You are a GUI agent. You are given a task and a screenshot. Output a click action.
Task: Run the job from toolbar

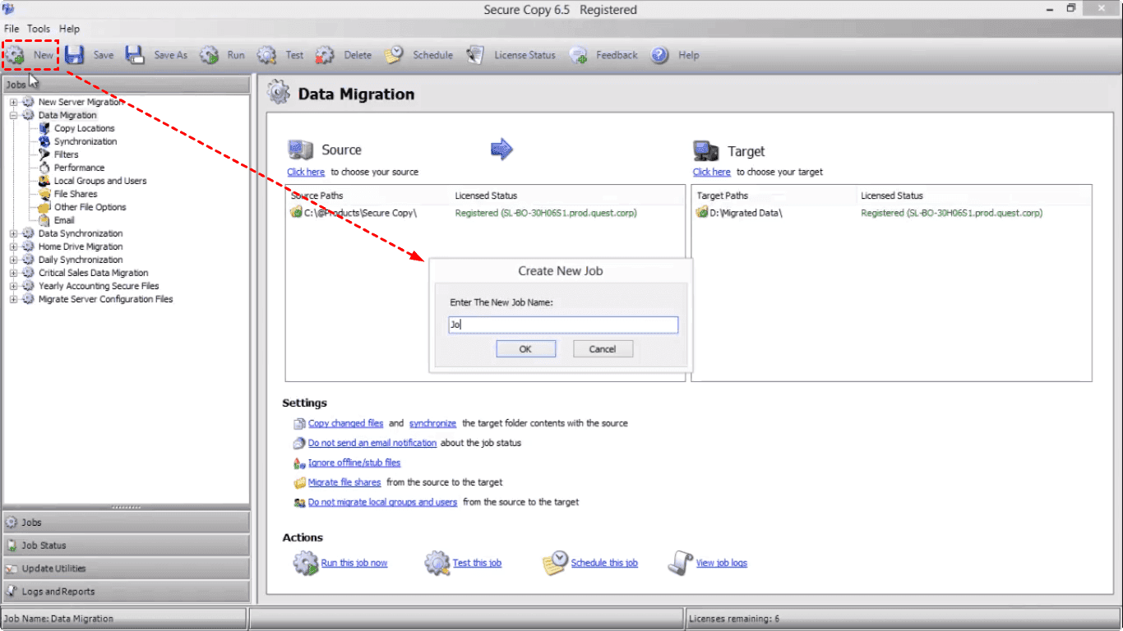tap(210, 55)
